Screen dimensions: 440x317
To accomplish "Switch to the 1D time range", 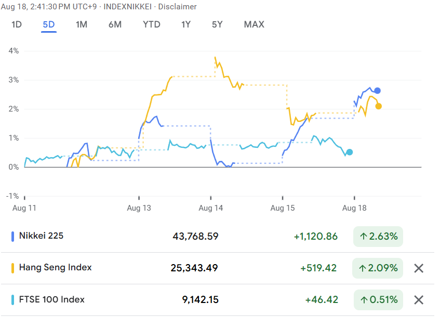I will tap(17, 25).
